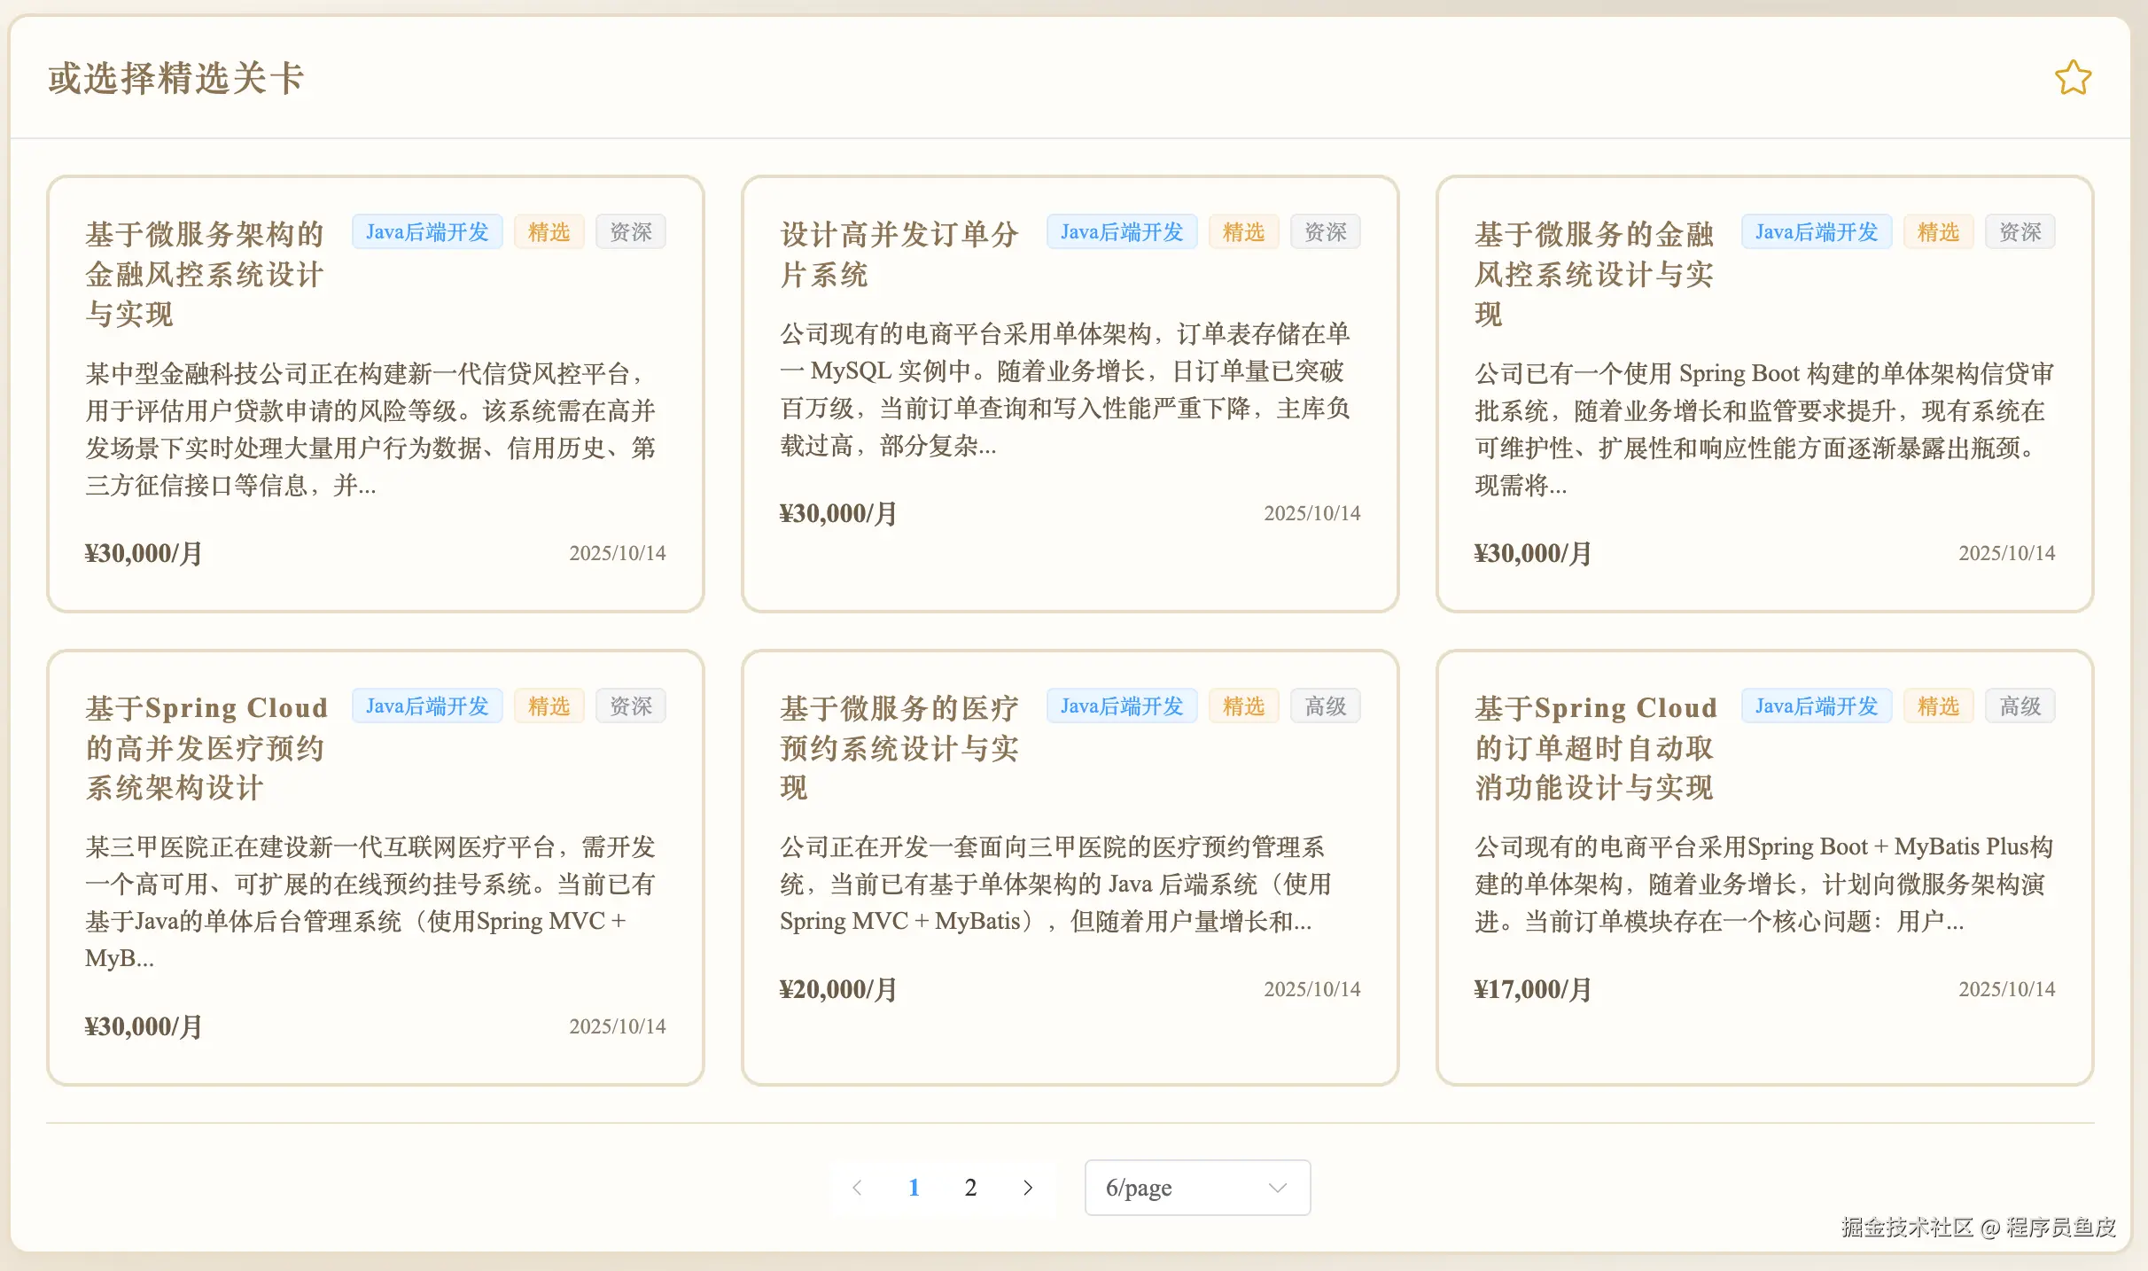Click 高级 tag on 医疗预约系统设计与实现 card

click(x=1325, y=706)
